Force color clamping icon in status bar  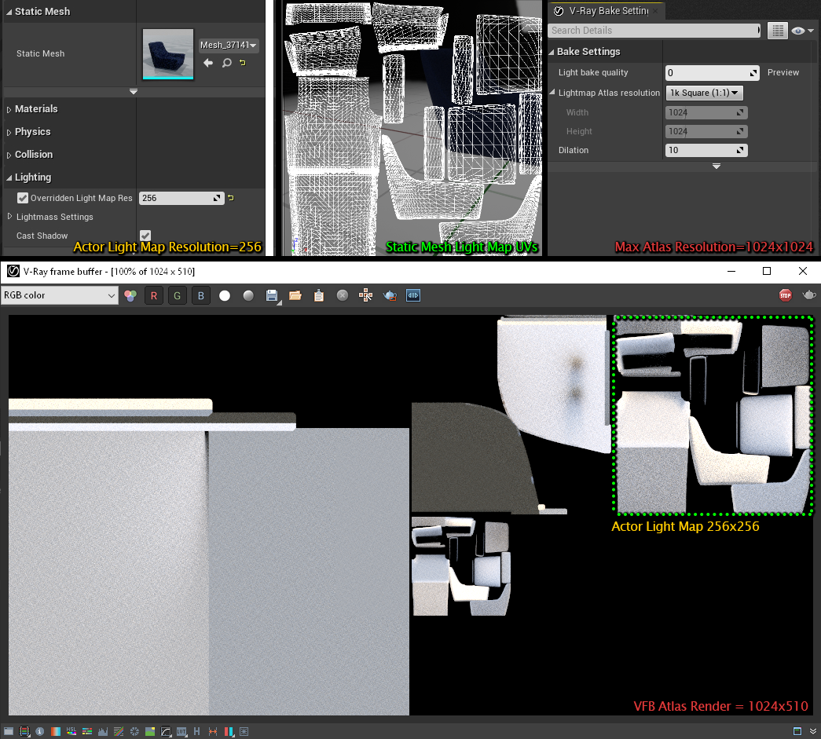(x=24, y=731)
